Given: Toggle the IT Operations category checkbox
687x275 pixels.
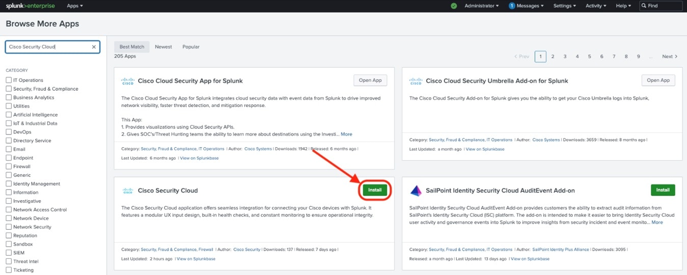Looking at the screenshot, I should click(9, 80).
